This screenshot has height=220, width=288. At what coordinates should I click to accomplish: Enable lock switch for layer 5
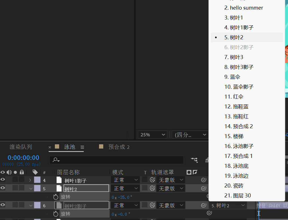point(22,188)
